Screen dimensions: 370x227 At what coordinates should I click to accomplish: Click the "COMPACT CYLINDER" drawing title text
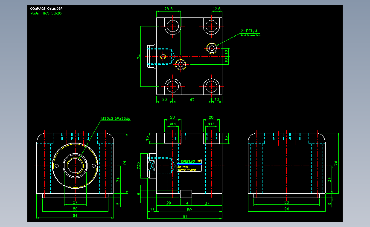[46, 9]
